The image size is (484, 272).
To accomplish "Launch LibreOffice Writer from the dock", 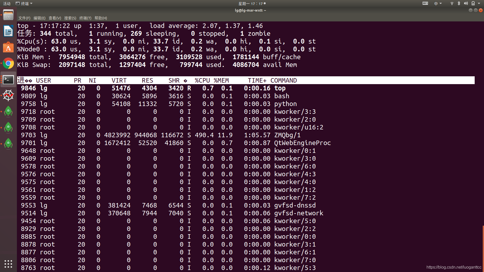I will click(8, 31).
